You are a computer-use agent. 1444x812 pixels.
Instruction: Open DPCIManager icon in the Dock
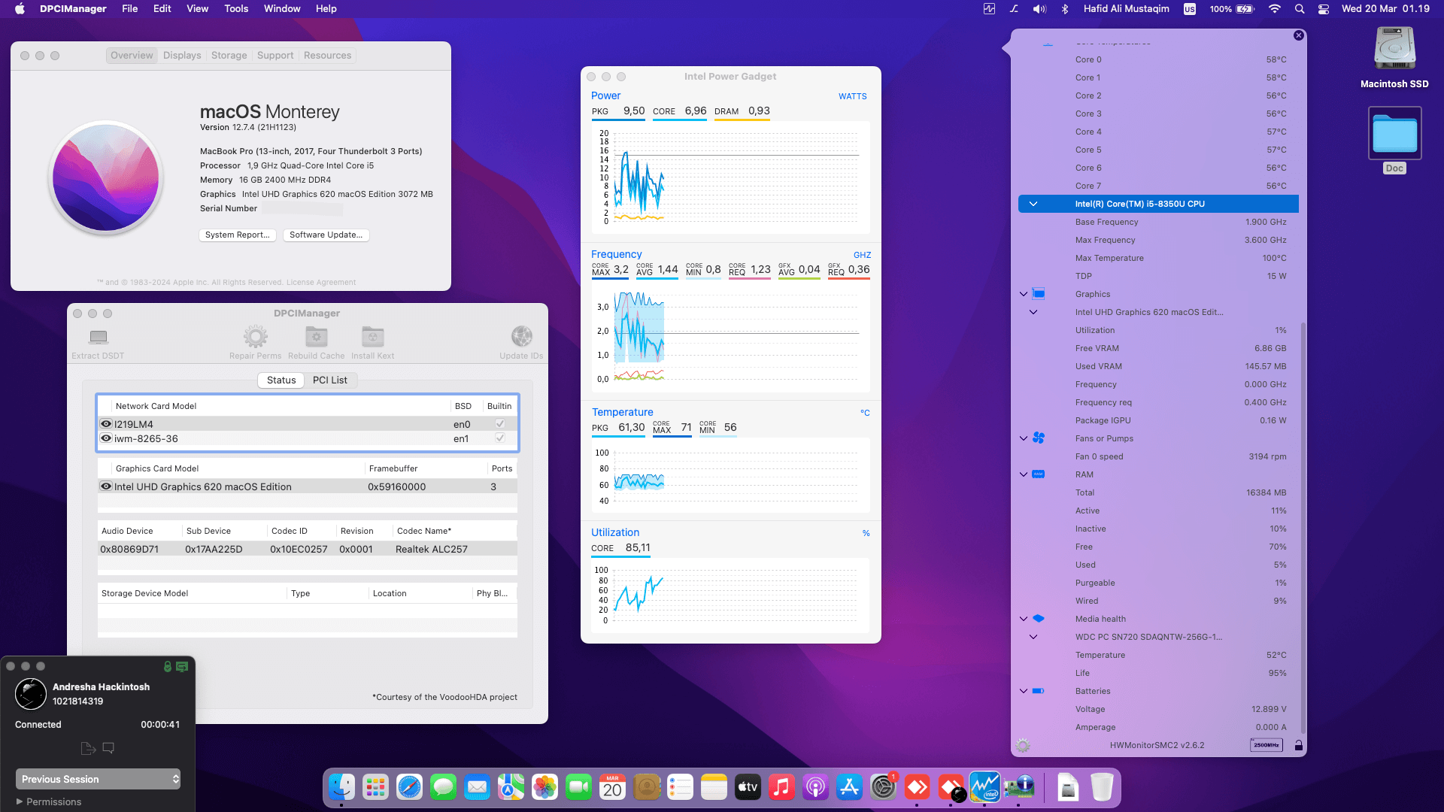point(1018,787)
